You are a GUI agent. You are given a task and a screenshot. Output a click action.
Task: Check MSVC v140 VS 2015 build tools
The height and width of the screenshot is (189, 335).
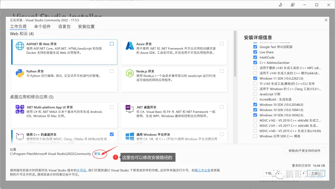click(x=255, y=131)
